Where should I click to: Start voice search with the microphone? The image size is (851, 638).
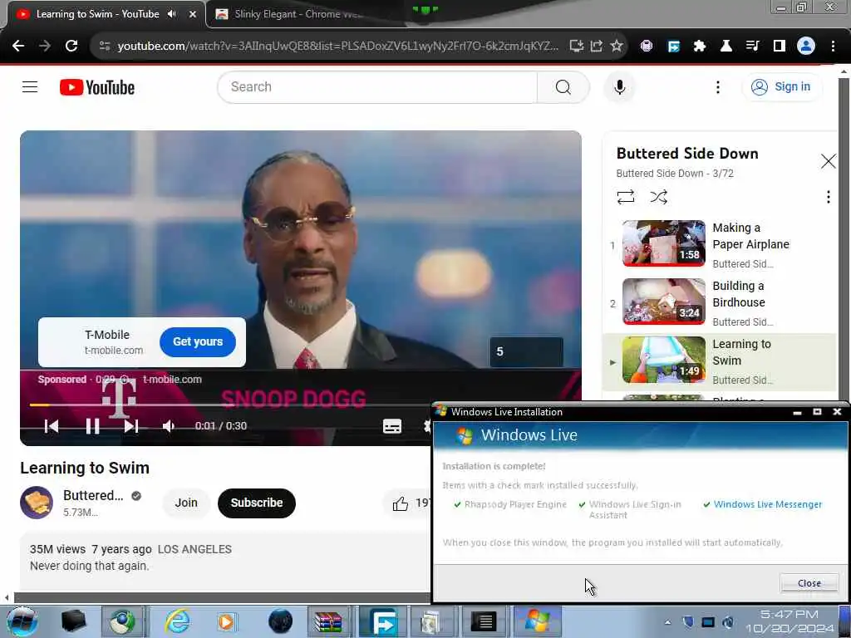coord(619,86)
